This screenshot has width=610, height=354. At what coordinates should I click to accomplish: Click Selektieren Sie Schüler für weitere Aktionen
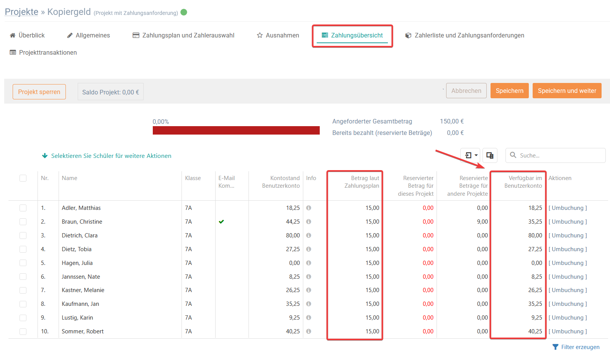click(111, 156)
